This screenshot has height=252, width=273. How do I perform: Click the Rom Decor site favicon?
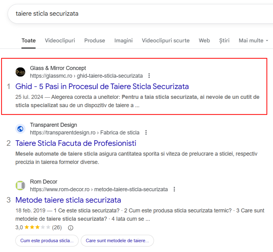tap(20, 186)
